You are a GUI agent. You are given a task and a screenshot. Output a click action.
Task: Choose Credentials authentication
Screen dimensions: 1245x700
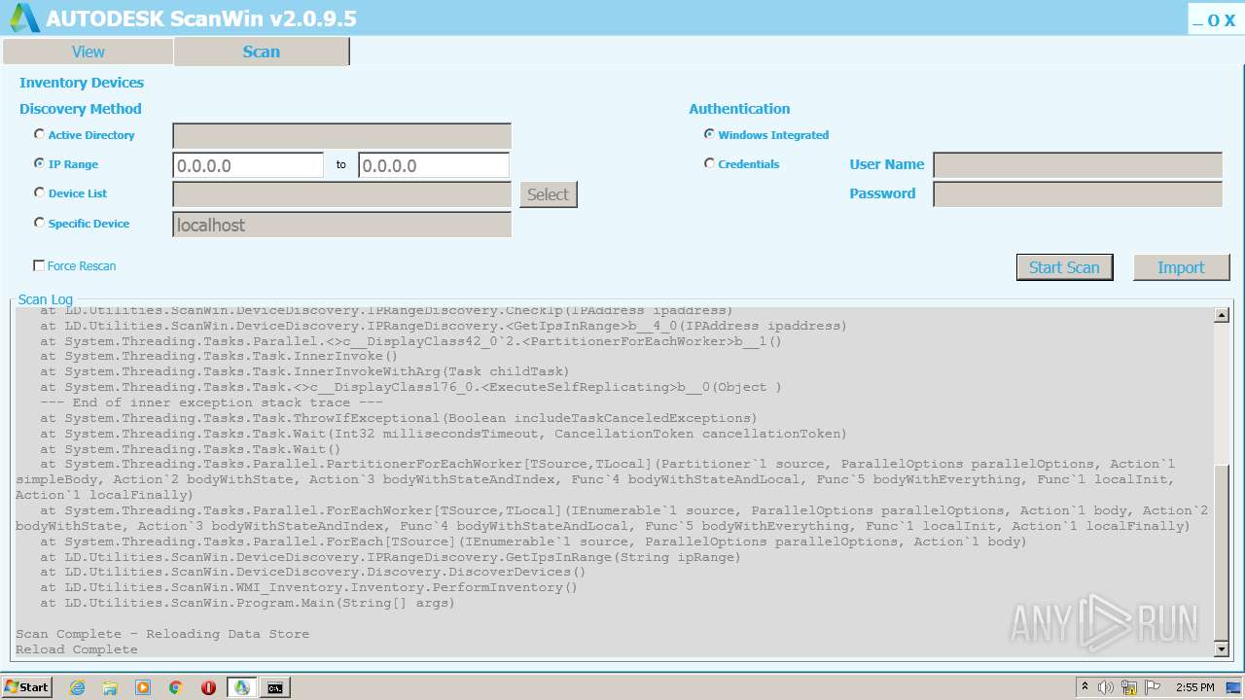(709, 163)
